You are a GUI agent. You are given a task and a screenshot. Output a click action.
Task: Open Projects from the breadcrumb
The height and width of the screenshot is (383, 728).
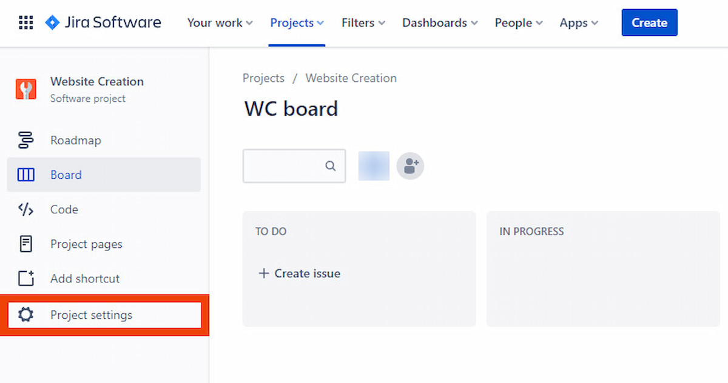pos(263,78)
